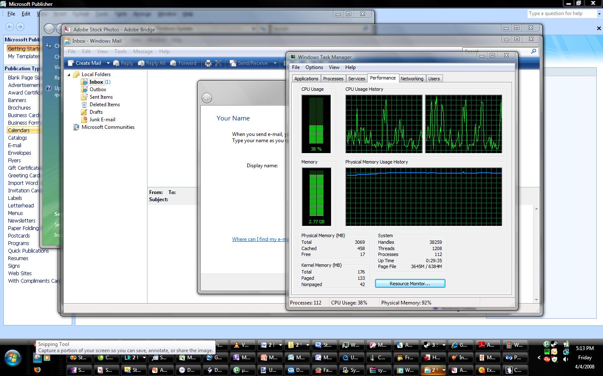Expand the Steam "3" taskbar group arrow

pyautogui.click(x=443, y=345)
